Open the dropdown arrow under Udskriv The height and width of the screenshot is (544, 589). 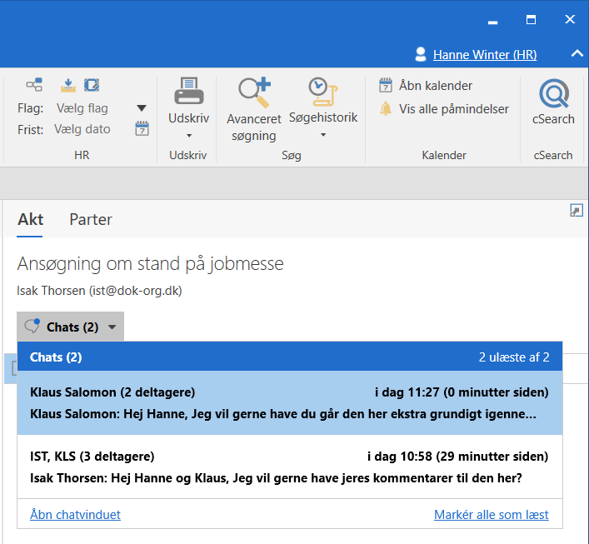pos(188,135)
